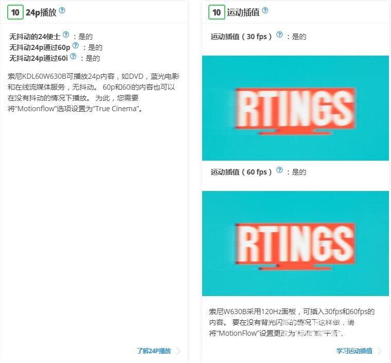This screenshot has height=363, width=391.
Task: Click the 运动插值（30 fps）label
Action: click(x=241, y=37)
